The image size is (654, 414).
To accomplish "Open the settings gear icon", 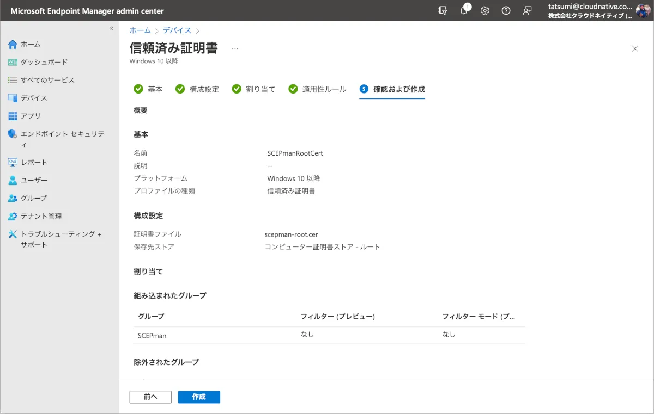I will (x=485, y=11).
